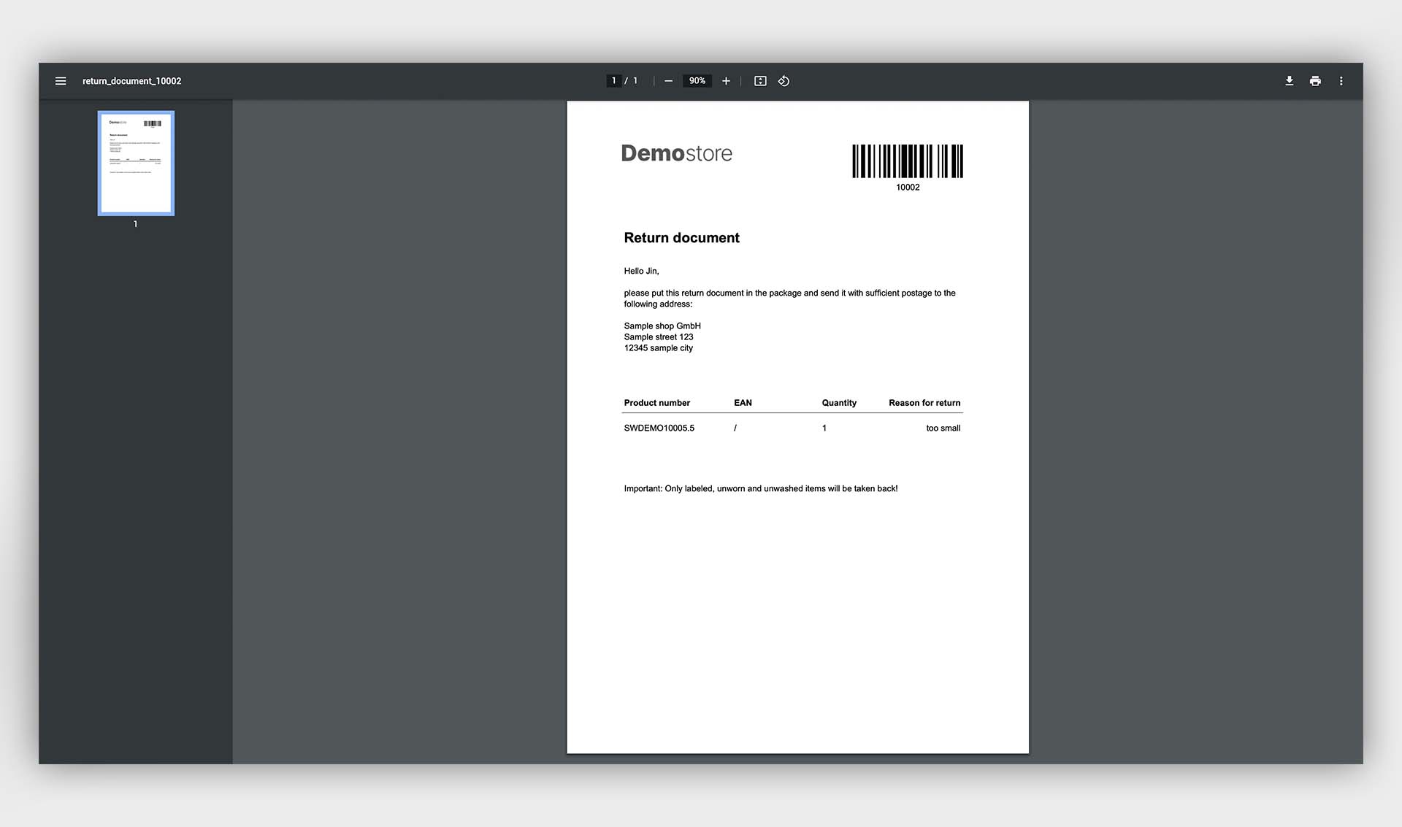The image size is (1402, 827).
Task: Click product number SWDEMO10005.5
Action: pos(659,428)
